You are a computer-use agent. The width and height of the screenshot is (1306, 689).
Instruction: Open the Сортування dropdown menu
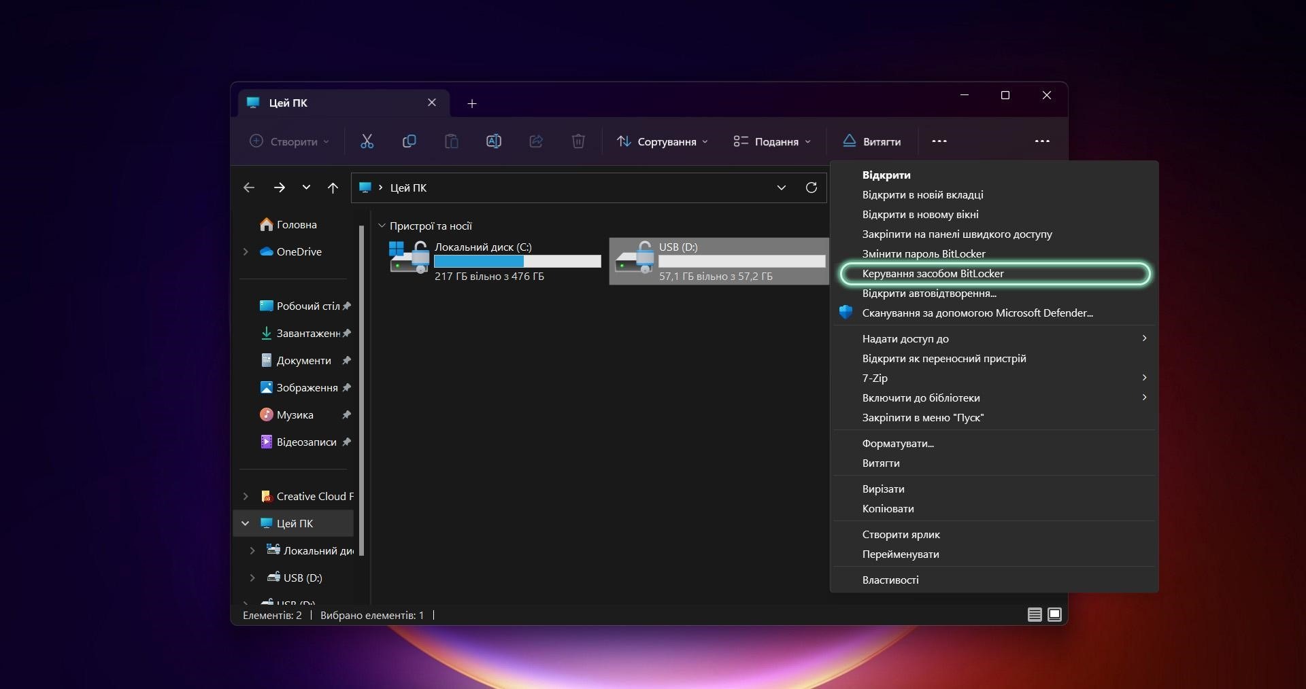pyautogui.click(x=663, y=141)
